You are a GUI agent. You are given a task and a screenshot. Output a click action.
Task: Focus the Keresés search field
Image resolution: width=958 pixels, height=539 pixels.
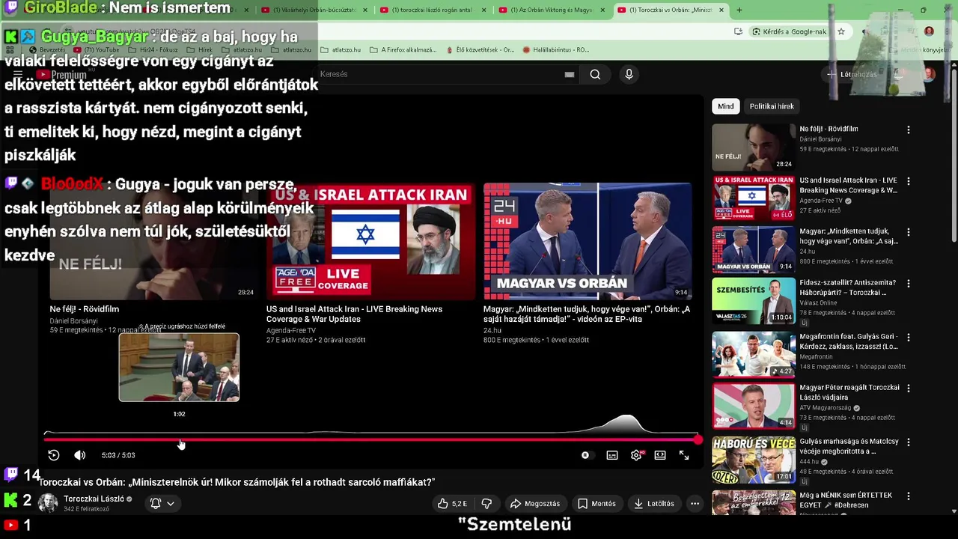(442, 74)
